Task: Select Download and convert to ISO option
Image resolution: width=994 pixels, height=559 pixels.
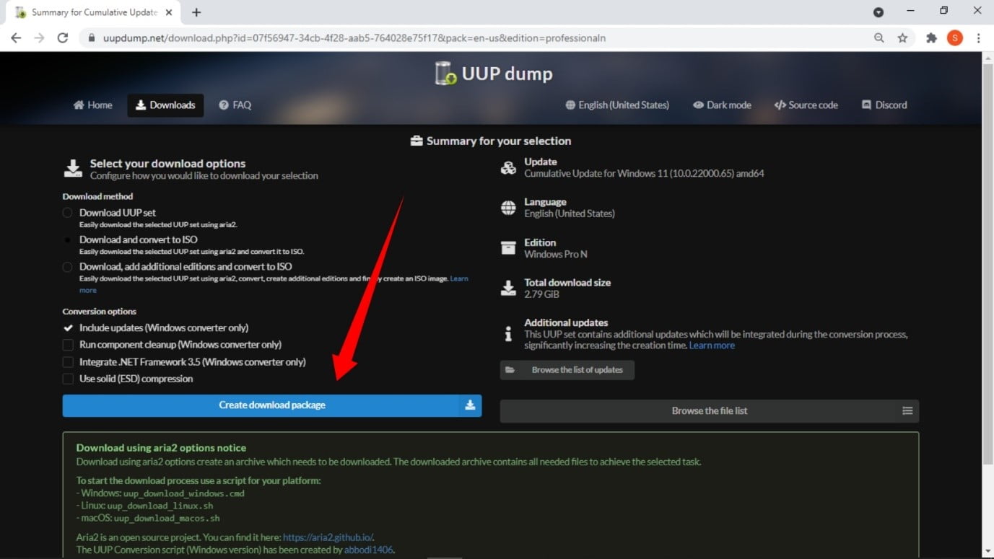Action: point(67,239)
